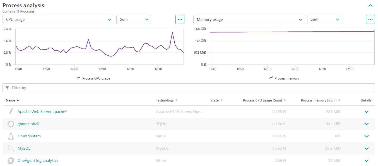Select the Linux System Tux icon
378x166 pixels.
click(11, 136)
